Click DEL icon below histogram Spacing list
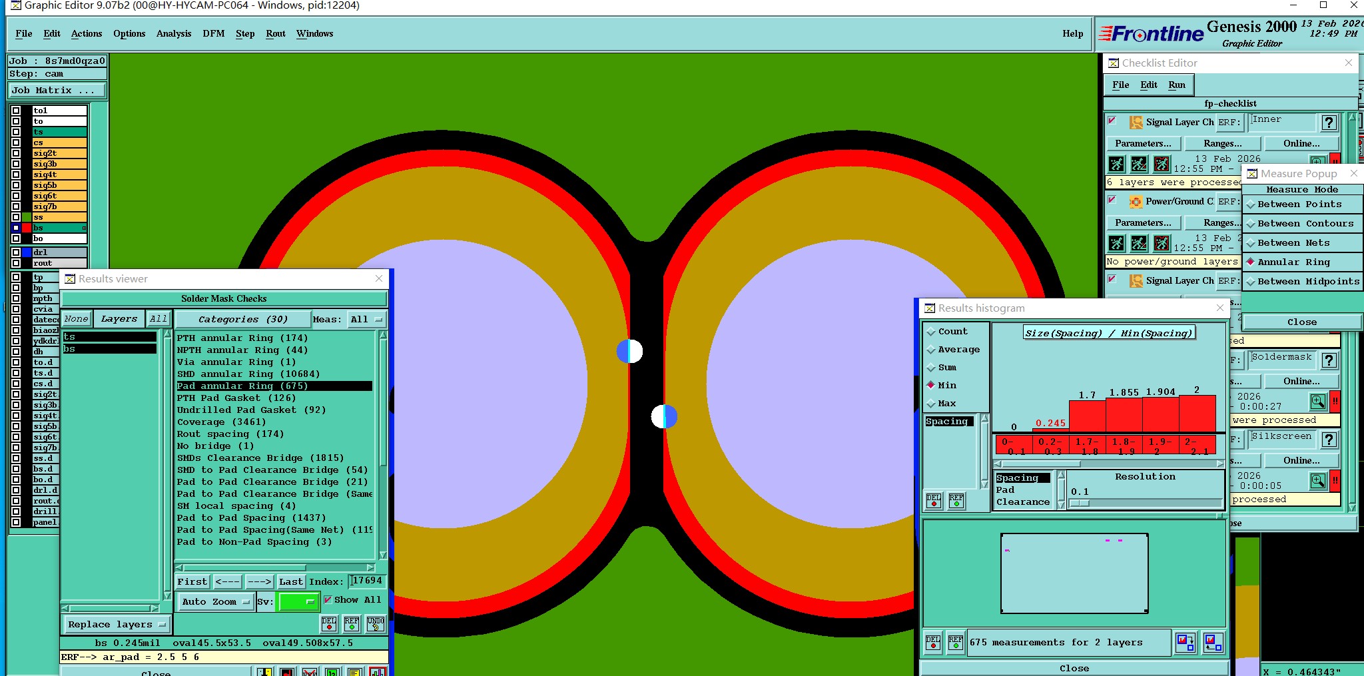1364x676 pixels. pos(934,500)
